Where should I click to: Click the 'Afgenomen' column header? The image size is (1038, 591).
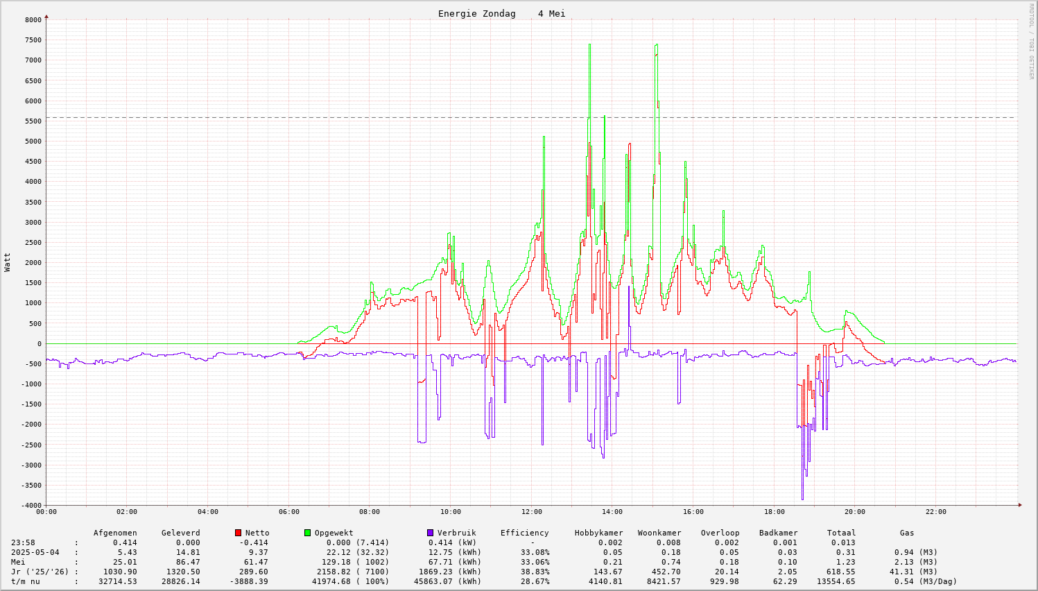tap(115, 533)
